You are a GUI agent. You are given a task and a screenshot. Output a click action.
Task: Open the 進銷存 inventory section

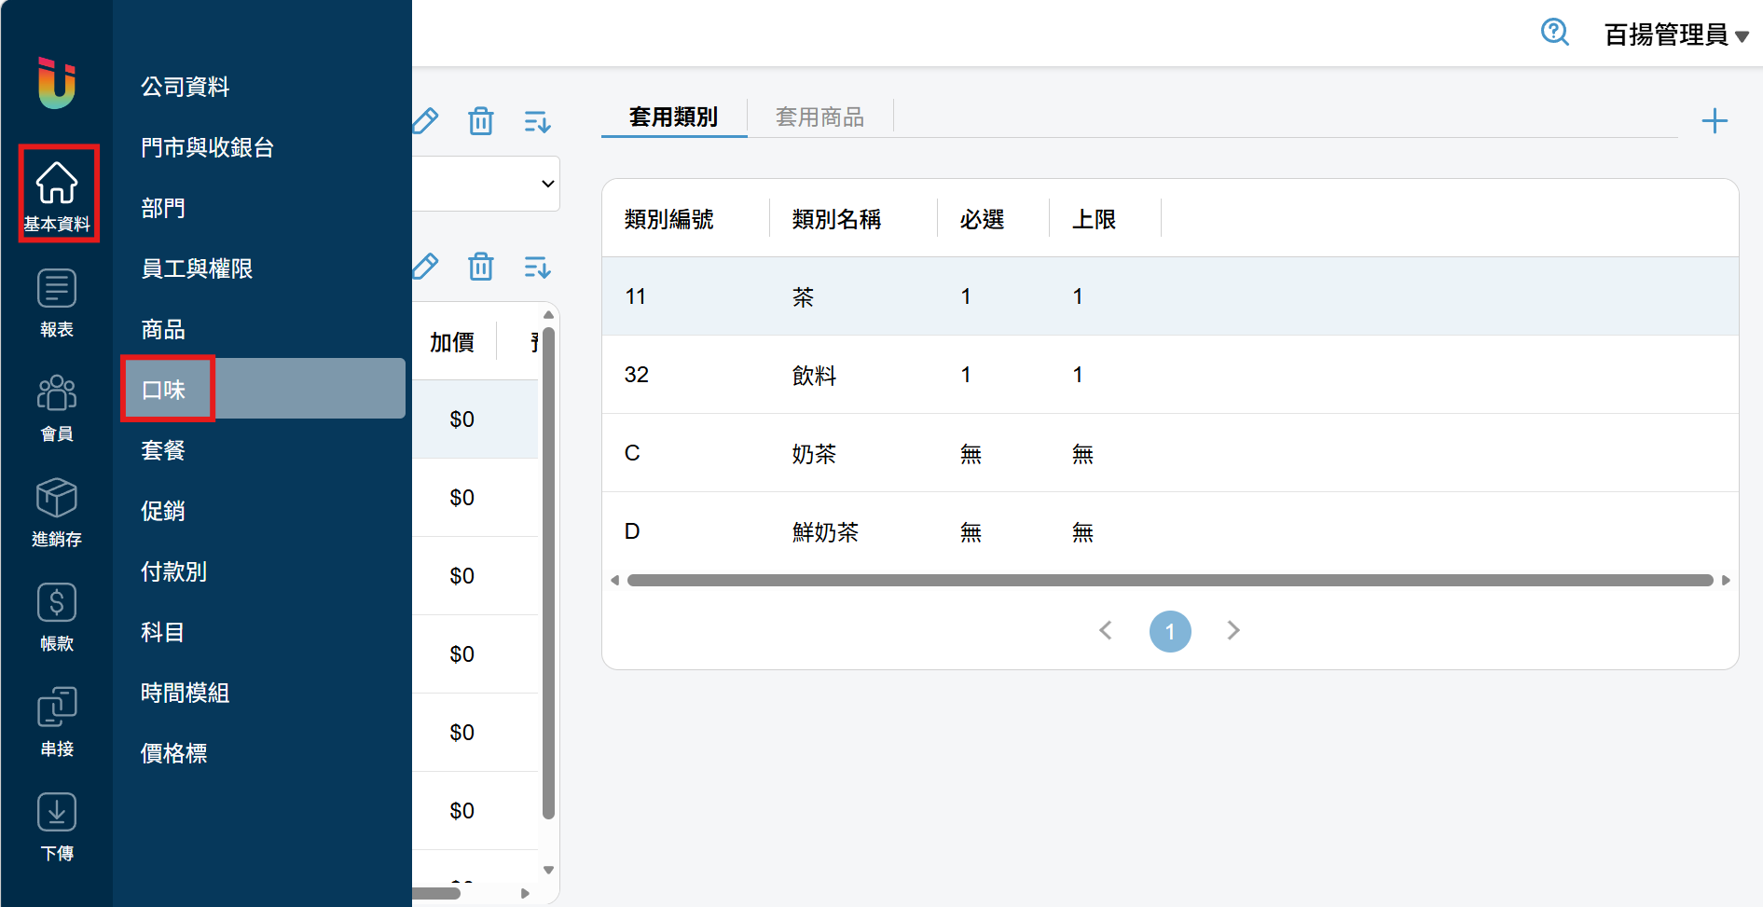pos(57,512)
